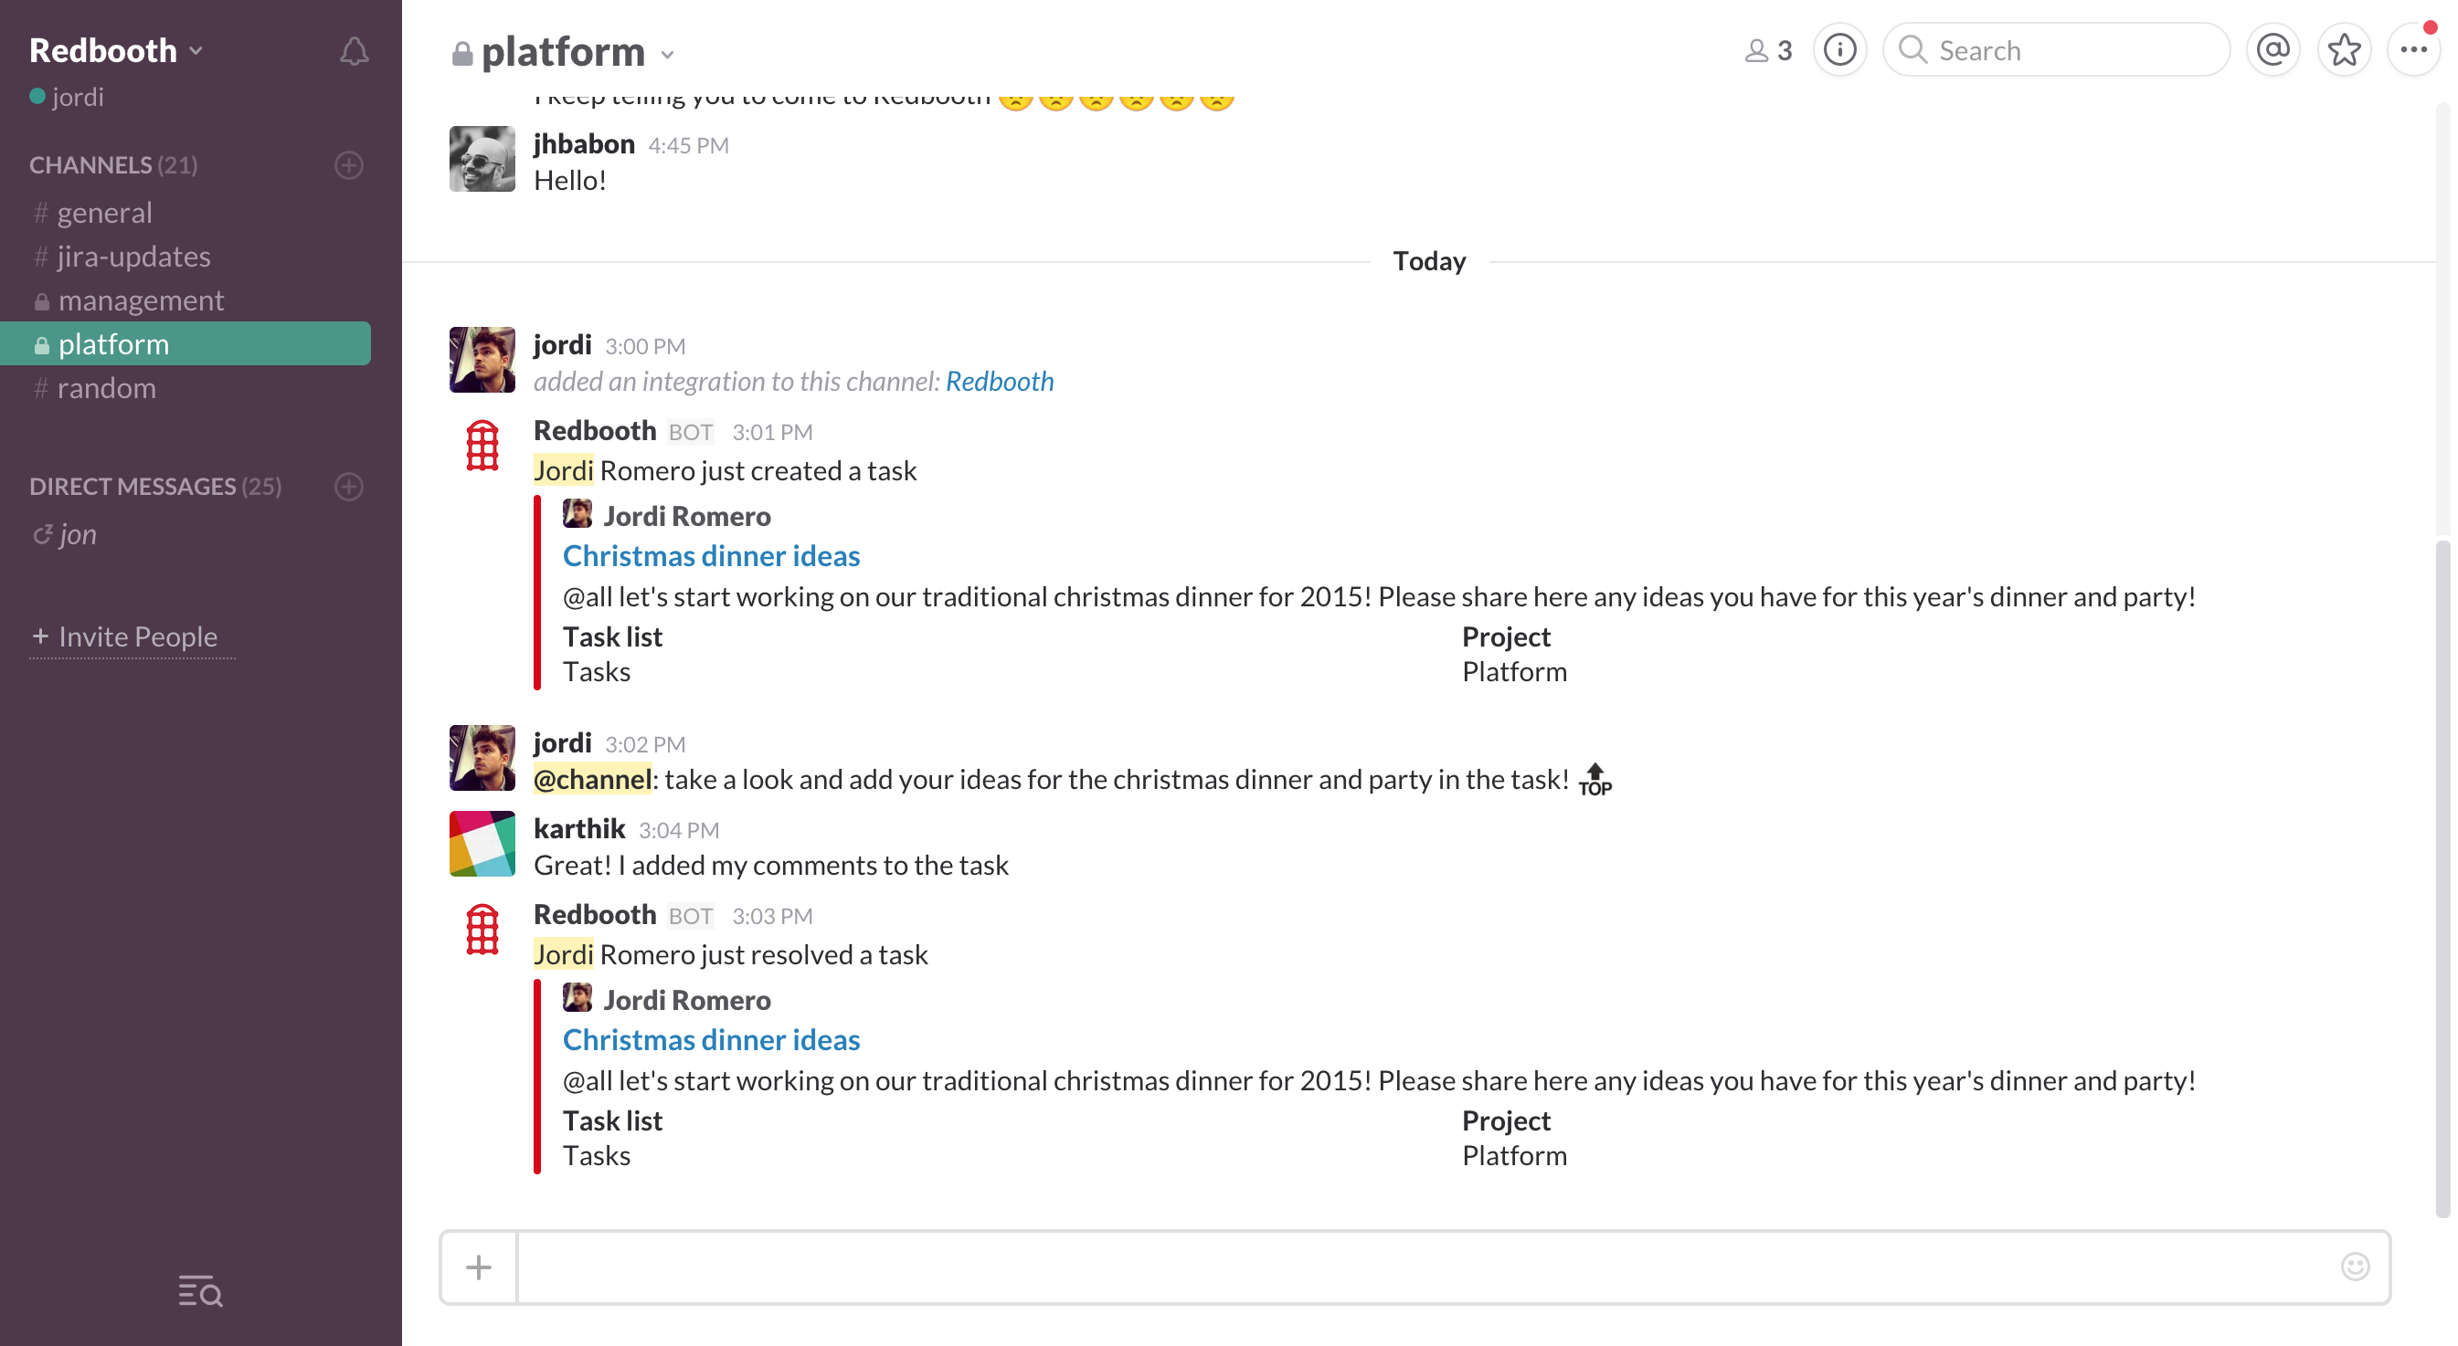Click the notifications bell icon
2458x1346 pixels.
tap(354, 51)
